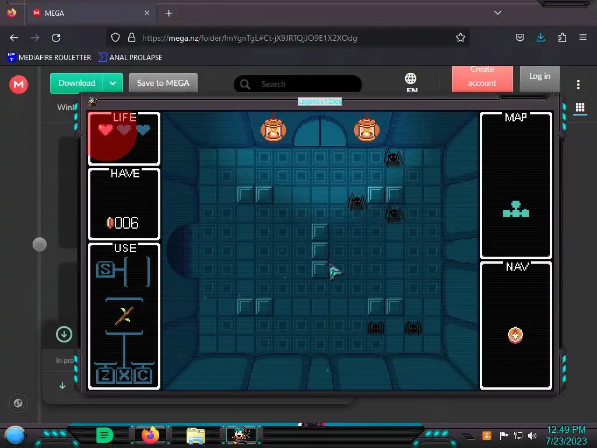597x448 pixels.
Task: Go back to the previous page
Action: [x=14, y=38]
